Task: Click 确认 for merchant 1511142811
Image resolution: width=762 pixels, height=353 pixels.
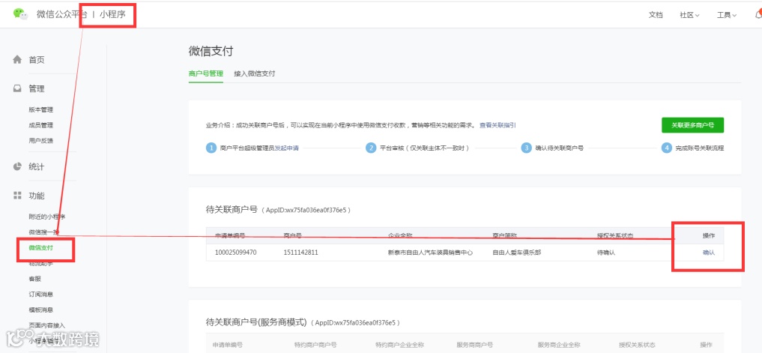Action: [709, 253]
